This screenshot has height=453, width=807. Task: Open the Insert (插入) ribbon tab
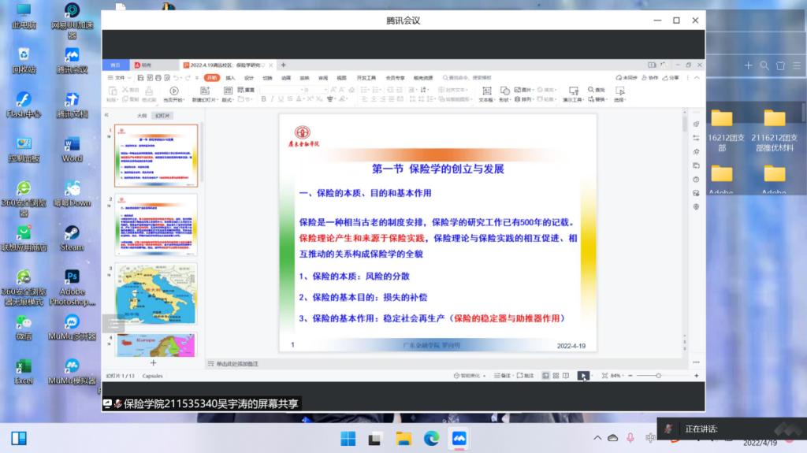pos(230,78)
